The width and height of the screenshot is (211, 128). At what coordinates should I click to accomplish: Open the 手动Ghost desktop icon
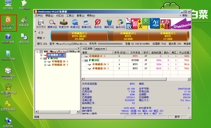pos(24,5)
